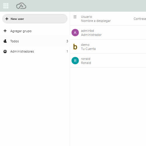Click Agregar grupo to add a group
Image resolution: width=146 pixels, height=146 pixels.
(21, 31)
